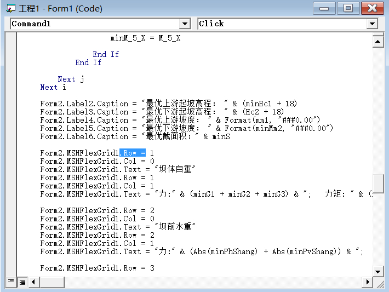Close the Form1 code window

point(372,8)
